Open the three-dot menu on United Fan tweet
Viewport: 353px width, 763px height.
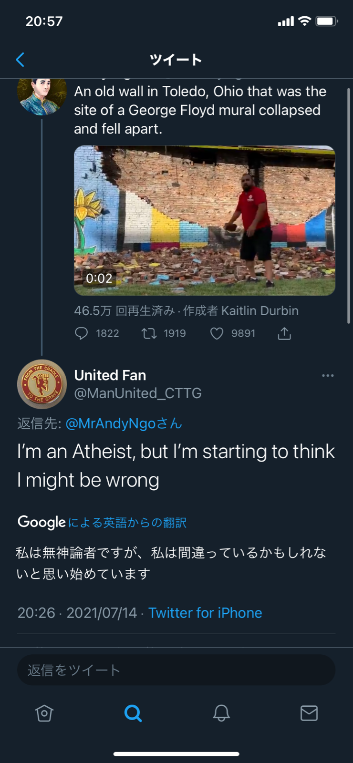[x=328, y=376]
